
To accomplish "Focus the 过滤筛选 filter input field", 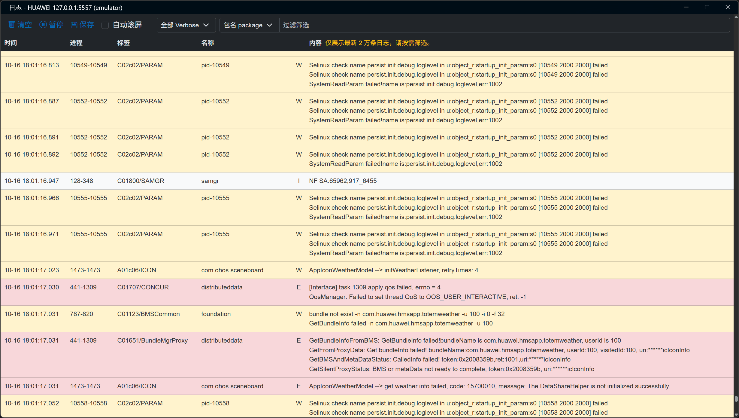I will pos(504,25).
